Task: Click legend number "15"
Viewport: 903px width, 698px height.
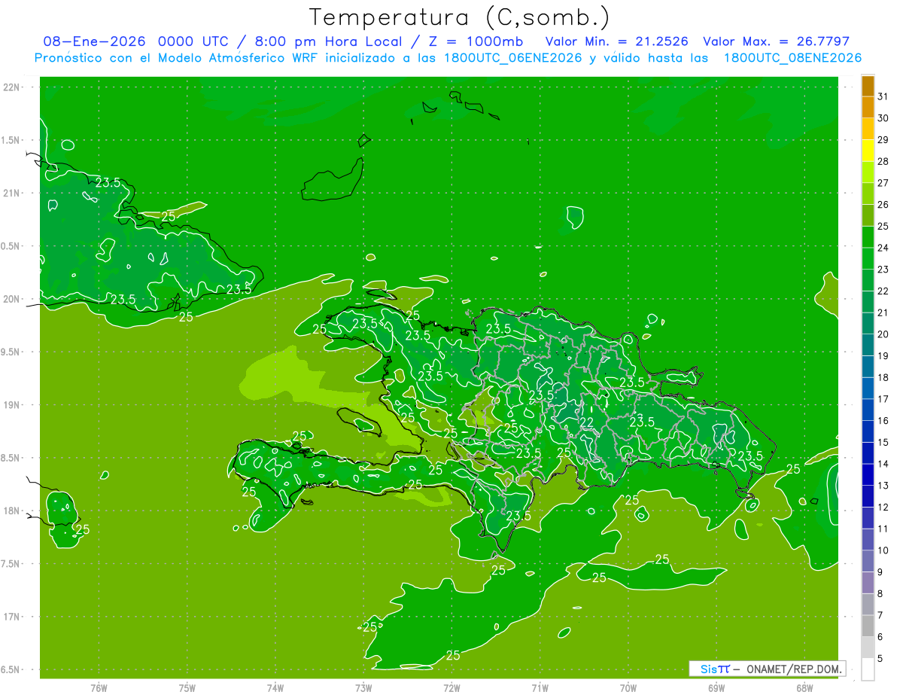Action: pos(883,442)
